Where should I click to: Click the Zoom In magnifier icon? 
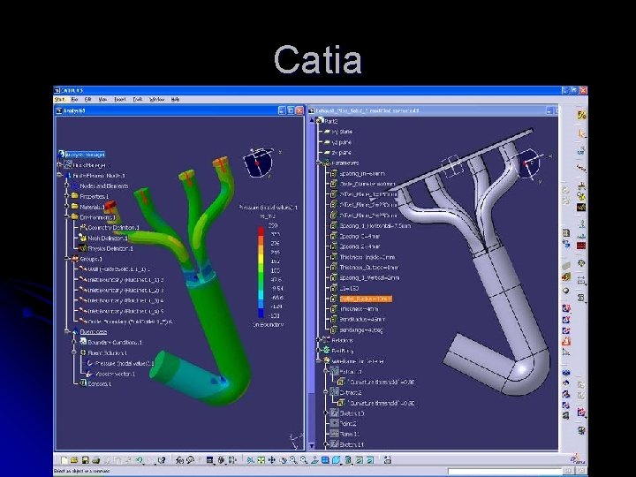point(293,460)
